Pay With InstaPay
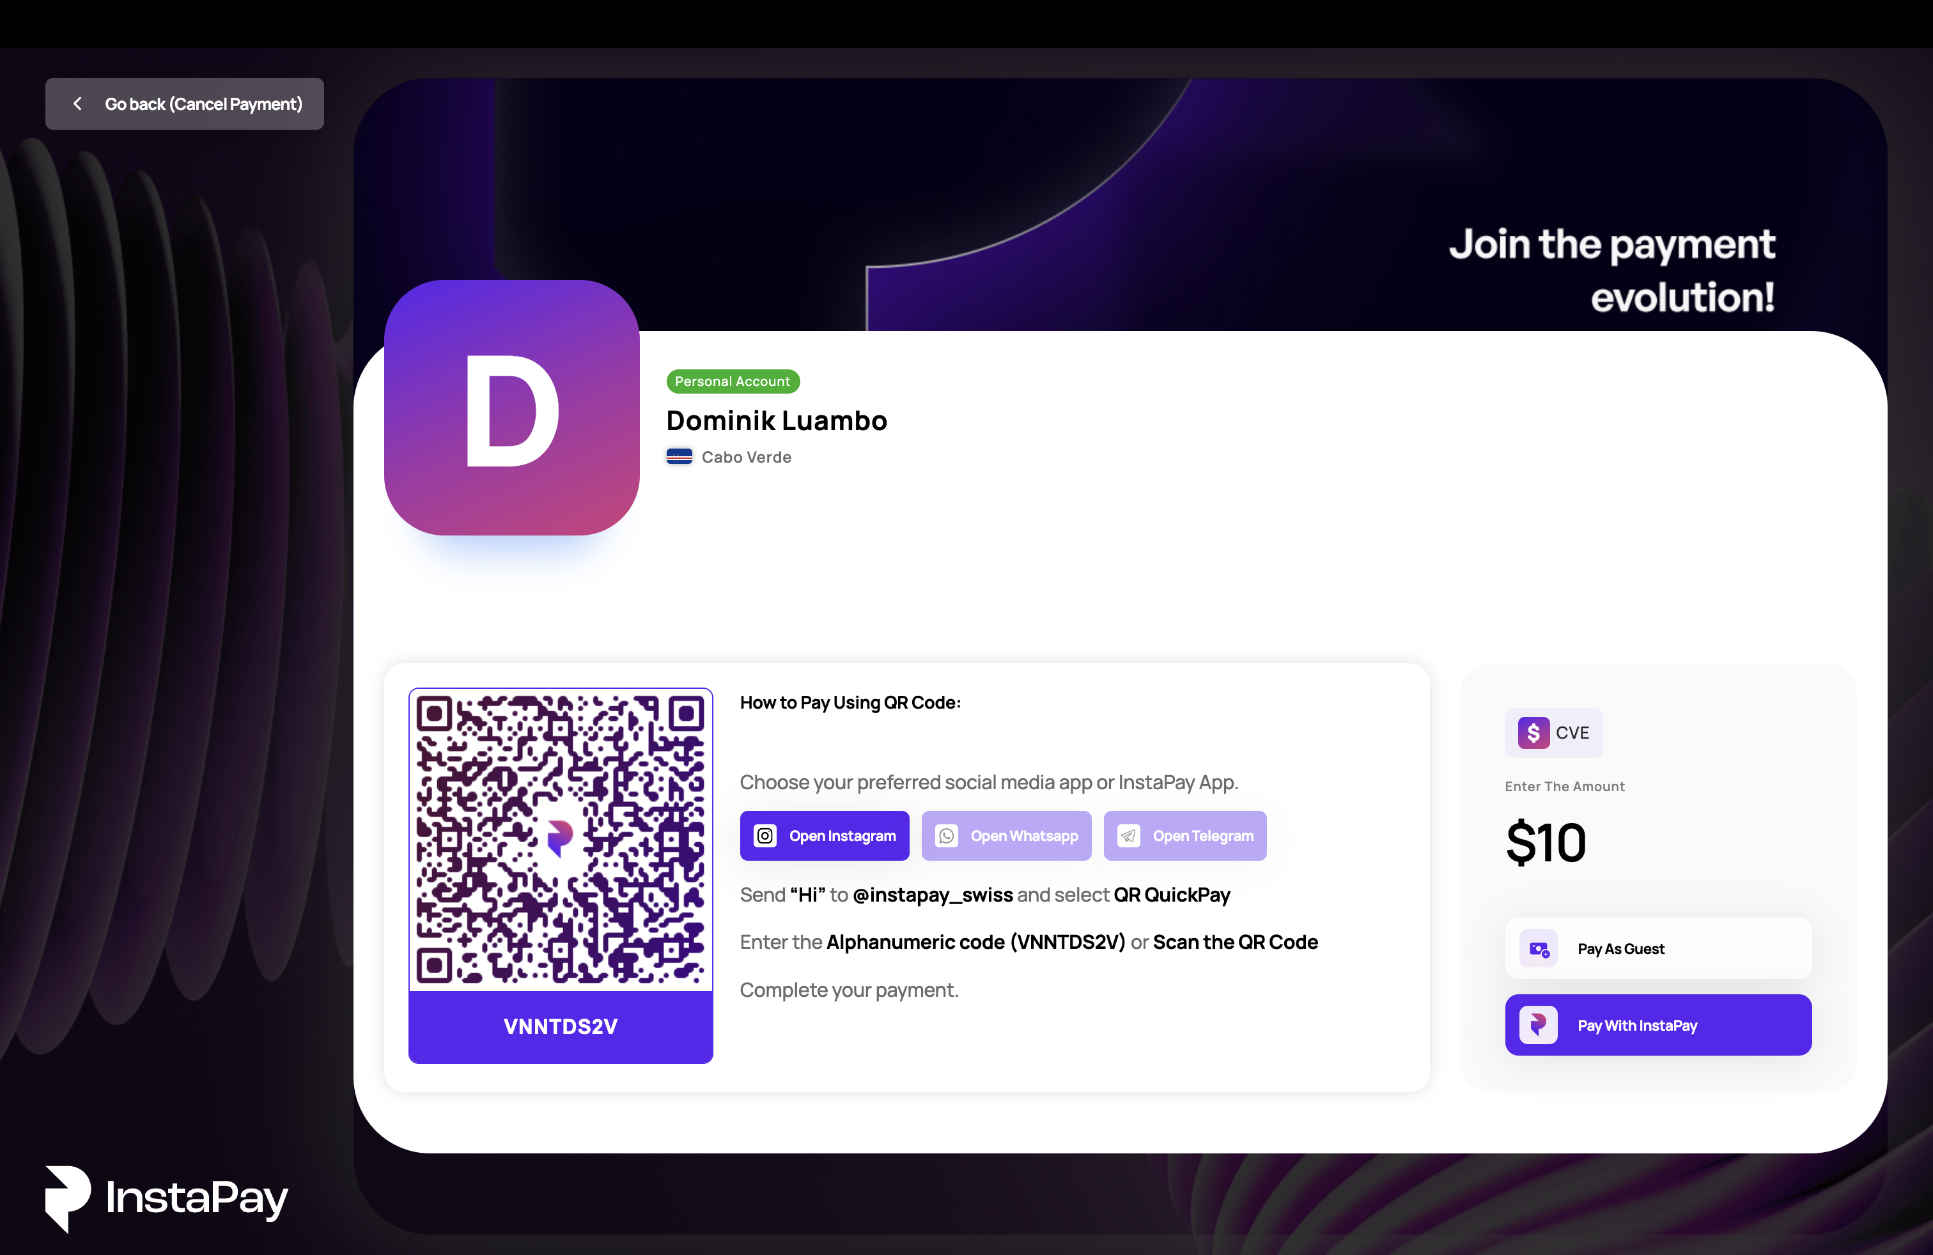Image resolution: width=1933 pixels, height=1255 pixels. (1657, 1024)
